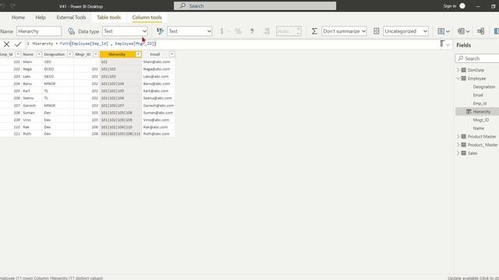This screenshot has width=499, height=280.
Task: Click the title bar Search box
Action: [x=255, y=5]
